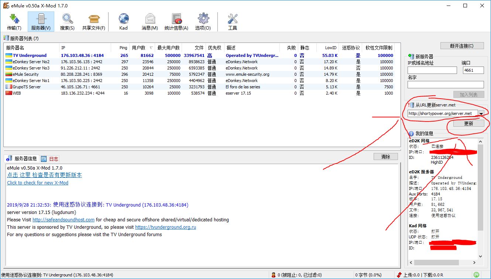Click the 我的信息 panel scroll-down arrow
The image size is (491, 279).
tap(480, 256)
